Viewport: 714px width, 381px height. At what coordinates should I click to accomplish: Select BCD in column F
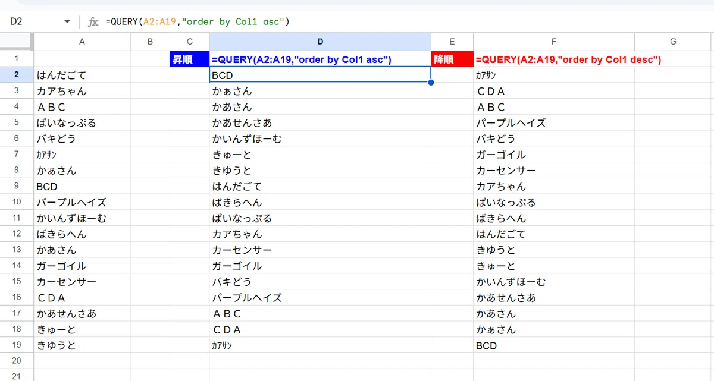(x=554, y=345)
